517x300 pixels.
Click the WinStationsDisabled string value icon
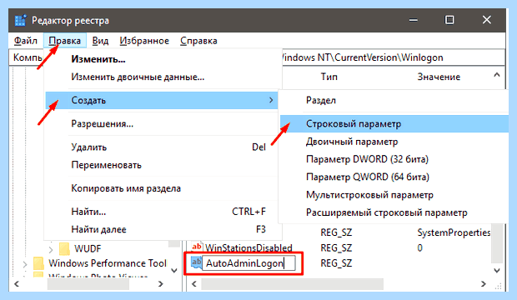tap(197, 247)
